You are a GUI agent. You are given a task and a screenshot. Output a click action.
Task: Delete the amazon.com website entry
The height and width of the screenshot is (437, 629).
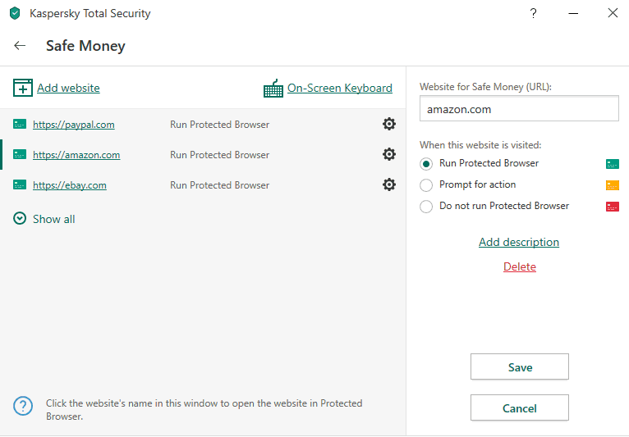tap(520, 266)
